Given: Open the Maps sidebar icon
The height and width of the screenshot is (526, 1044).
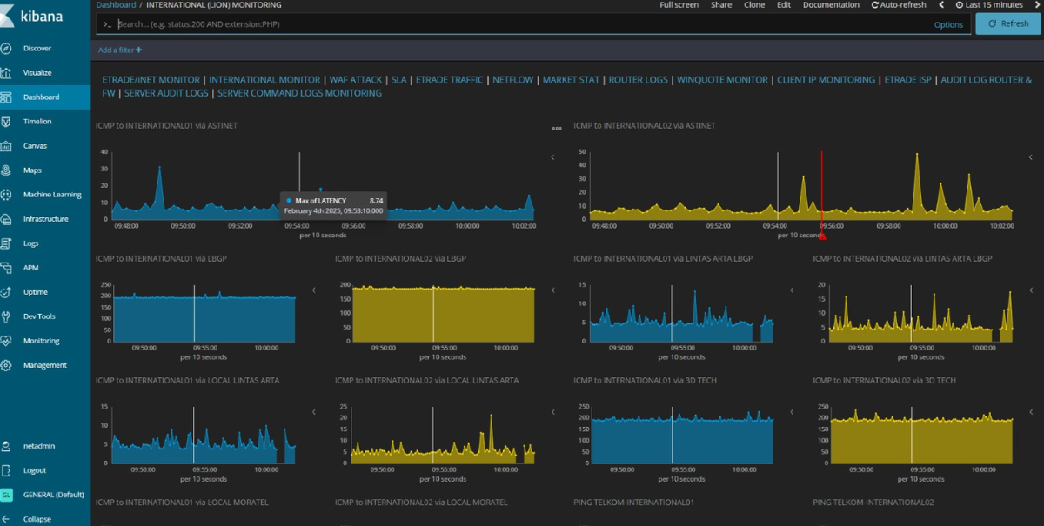Looking at the screenshot, I should point(6,170).
